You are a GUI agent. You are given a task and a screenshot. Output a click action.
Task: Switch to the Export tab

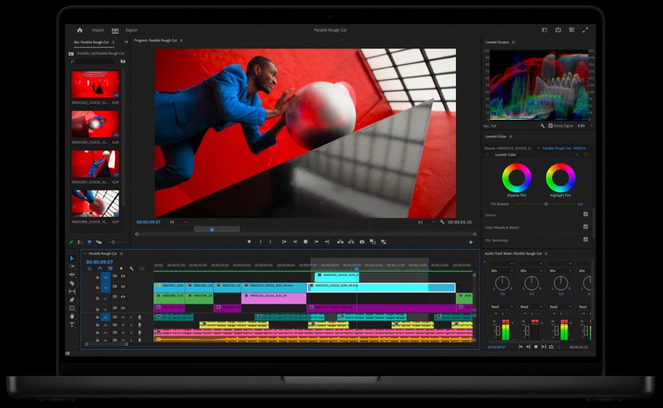(131, 30)
